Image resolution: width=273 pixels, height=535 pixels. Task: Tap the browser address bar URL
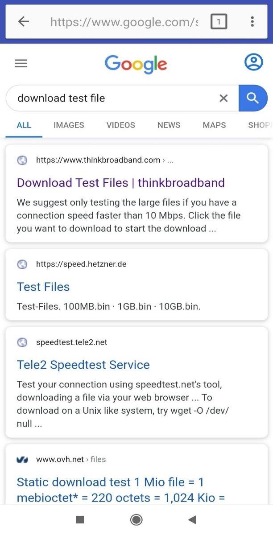(124, 21)
